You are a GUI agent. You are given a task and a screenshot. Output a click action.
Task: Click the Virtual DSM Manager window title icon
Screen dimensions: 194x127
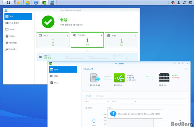(6, 10)
